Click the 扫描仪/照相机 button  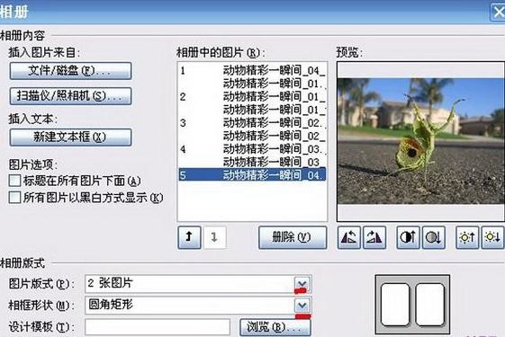(x=70, y=96)
